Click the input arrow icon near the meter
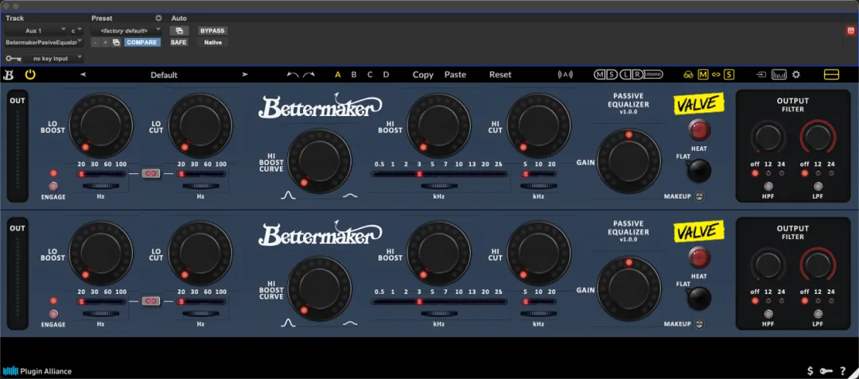Viewport: 859px width, 379px height. tap(761, 75)
